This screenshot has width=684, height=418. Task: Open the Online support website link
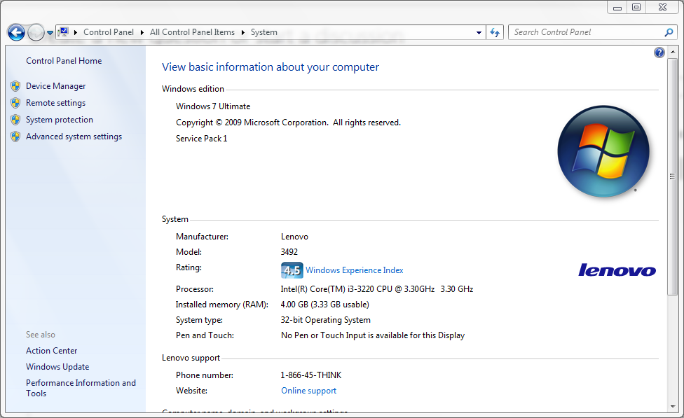pos(309,391)
